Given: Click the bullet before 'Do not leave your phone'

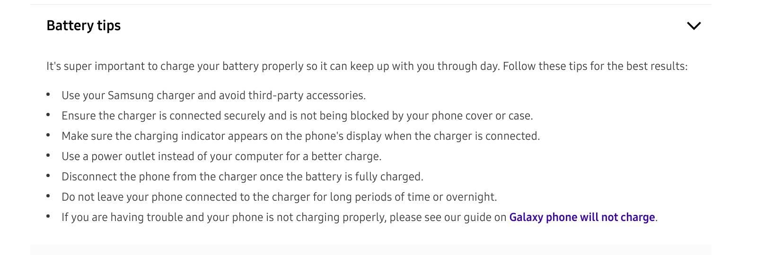Looking at the screenshot, I should (x=48, y=196).
